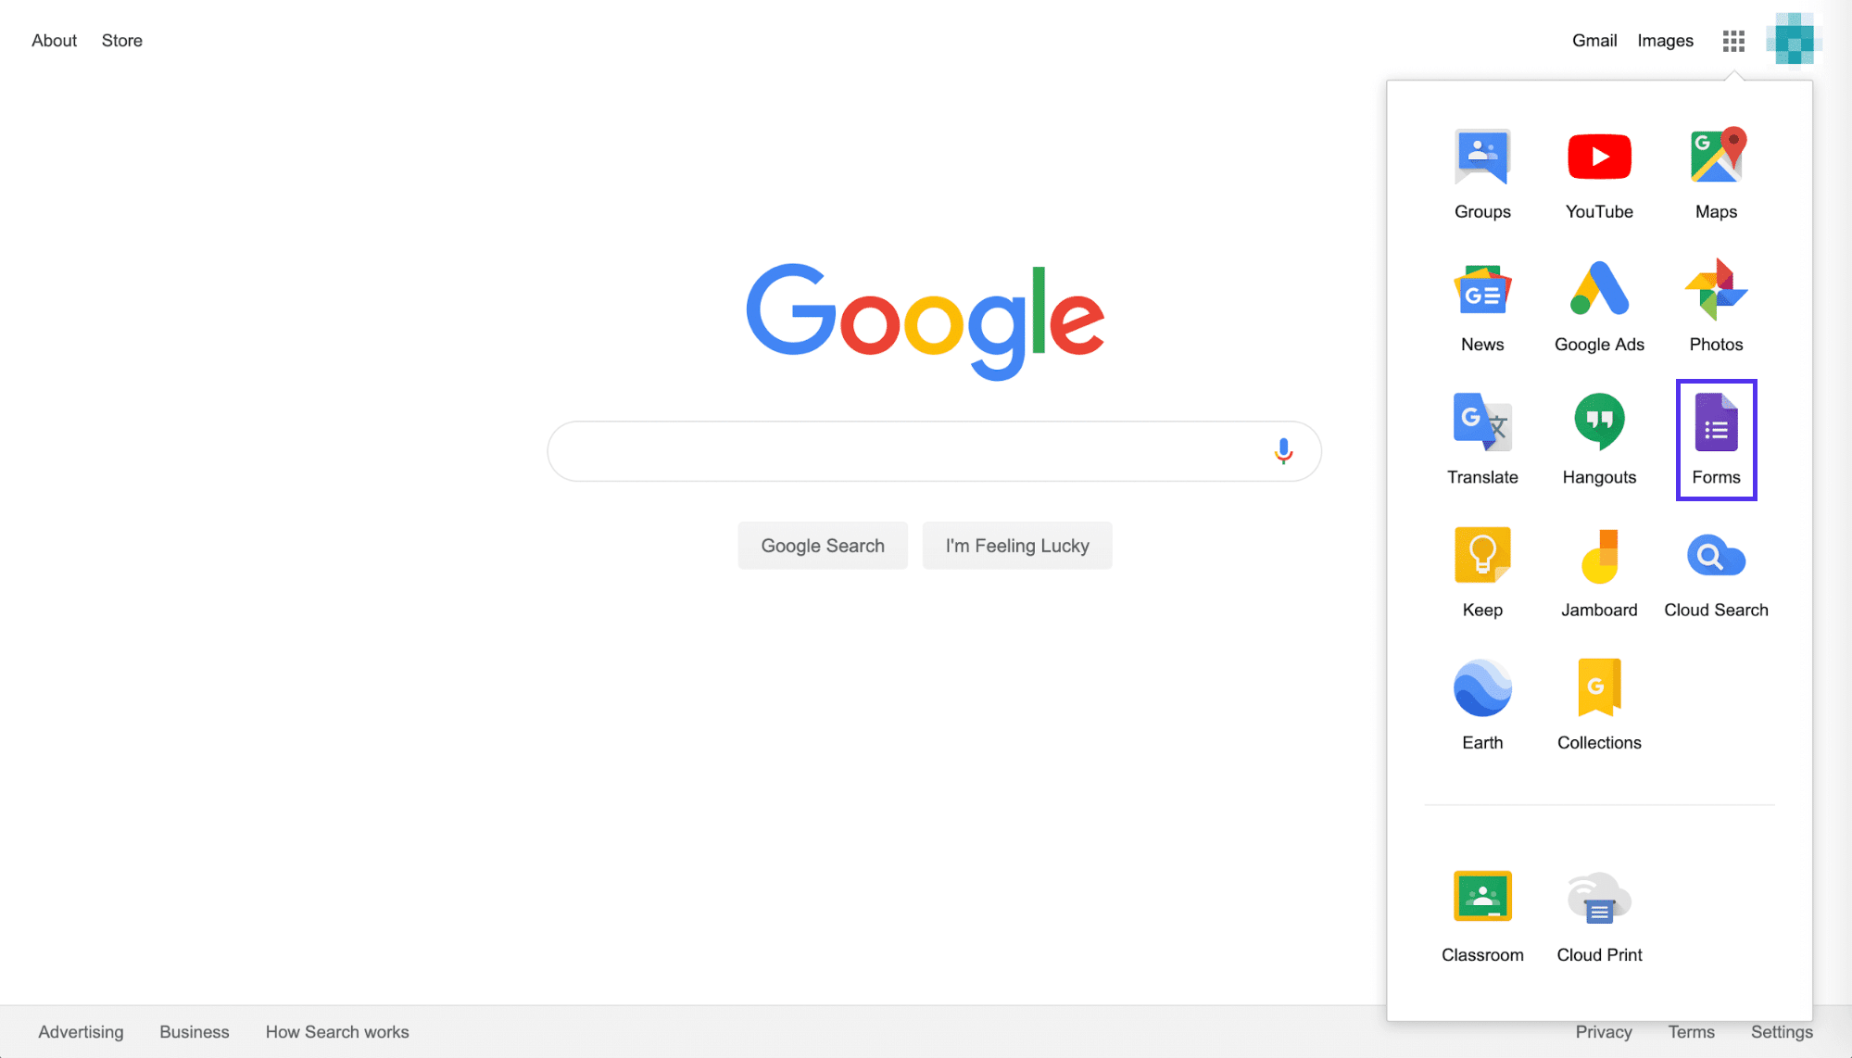
Task: Click the Google Apps grid launcher
Action: (x=1733, y=41)
